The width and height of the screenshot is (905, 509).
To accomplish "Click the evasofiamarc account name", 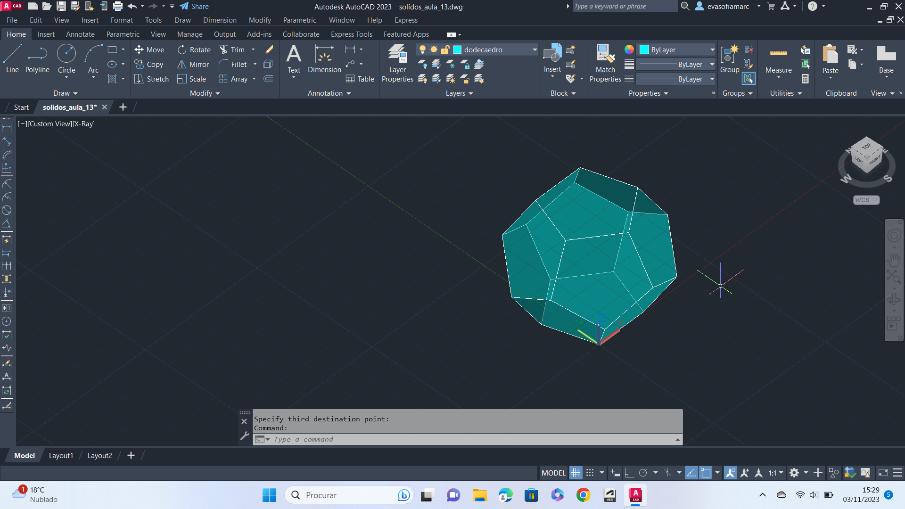I will pyautogui.click(x=728, y=6).
